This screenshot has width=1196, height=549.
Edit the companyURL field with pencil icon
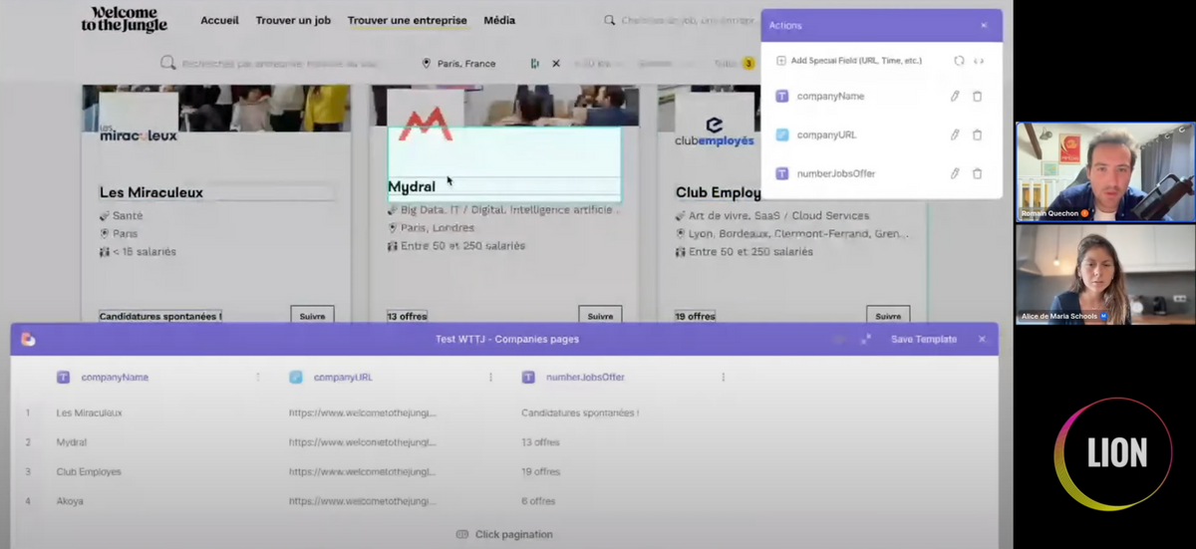tap(954, 135)
